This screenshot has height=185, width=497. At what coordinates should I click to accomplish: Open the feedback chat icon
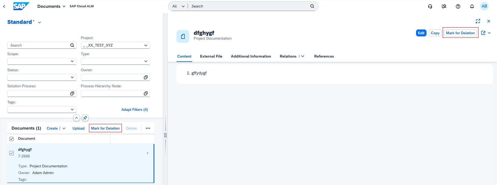pos(444,6)
